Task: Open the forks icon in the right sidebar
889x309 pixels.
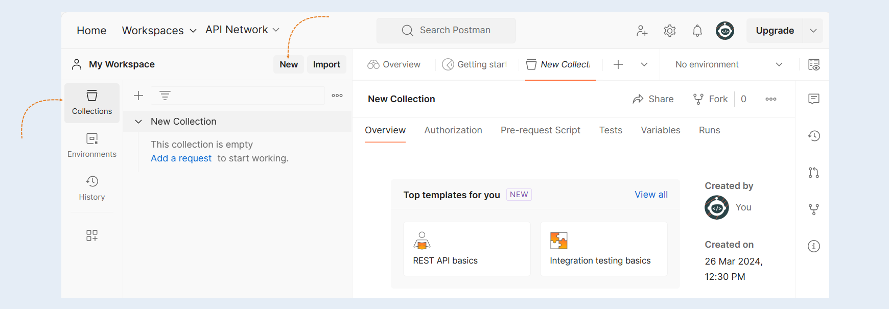Action: [x=814, y=209]
